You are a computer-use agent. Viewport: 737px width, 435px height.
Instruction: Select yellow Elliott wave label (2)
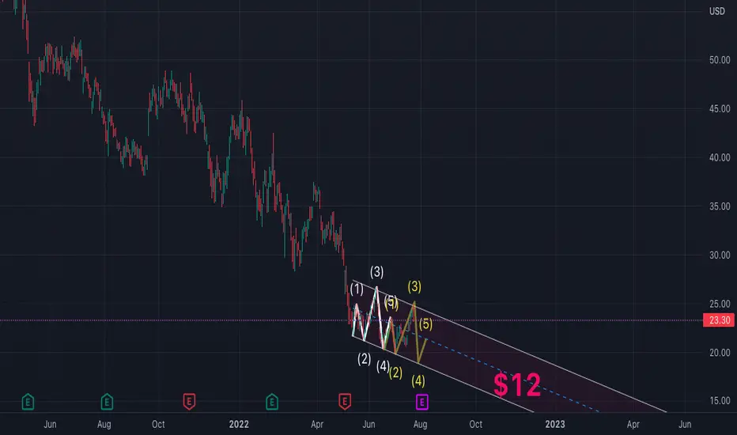point(395,373)
